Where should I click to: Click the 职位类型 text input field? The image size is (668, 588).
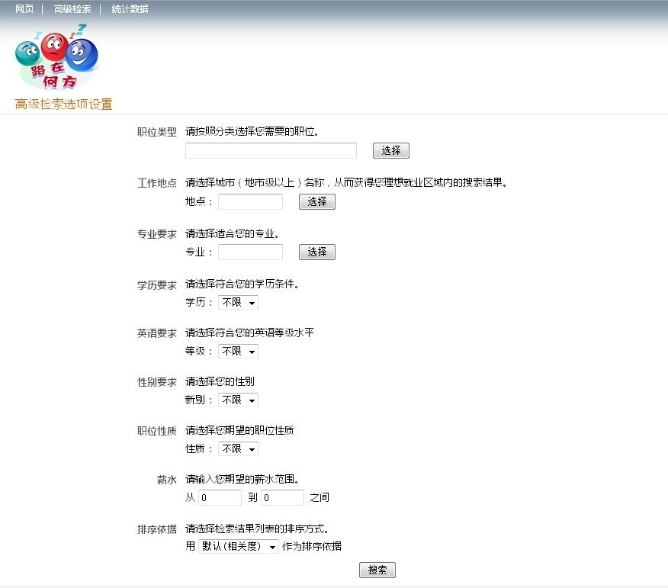(x=271, y=150)
